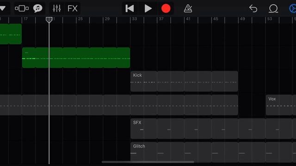Tap ruler at bar 45
Screen dimensions: 296x166
point(216,19)
